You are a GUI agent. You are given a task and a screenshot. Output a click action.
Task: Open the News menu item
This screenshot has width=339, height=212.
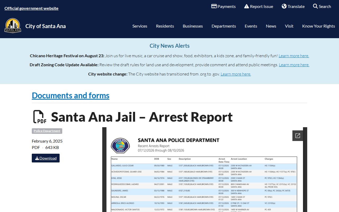271,26
